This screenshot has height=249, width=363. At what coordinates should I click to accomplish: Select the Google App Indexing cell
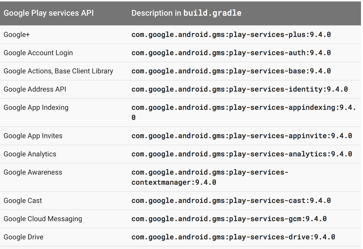click(x=36, y=108)
